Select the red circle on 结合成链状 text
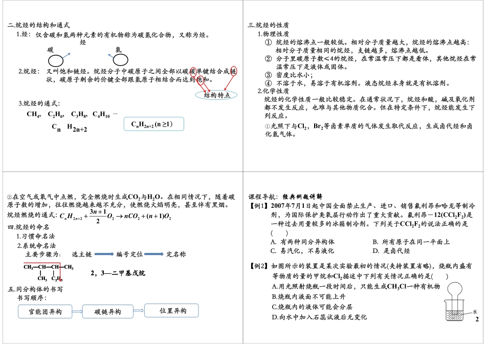Image resolution: width=486 pixels, height=344 pixels. tap(235, 72)
